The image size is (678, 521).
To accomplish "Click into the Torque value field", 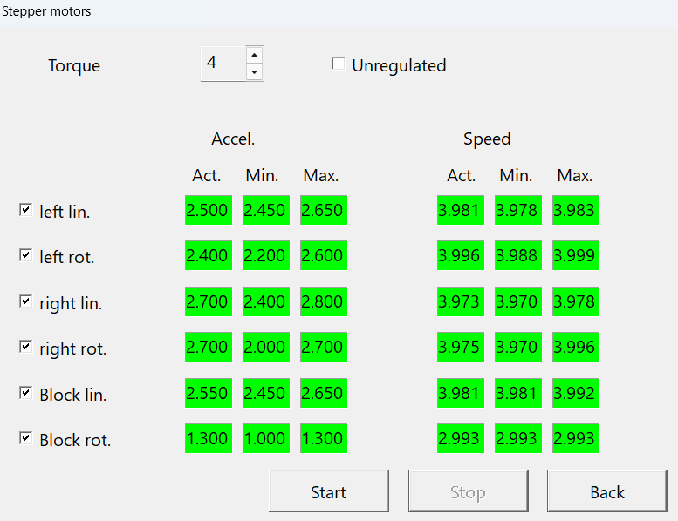I will 223,64.
